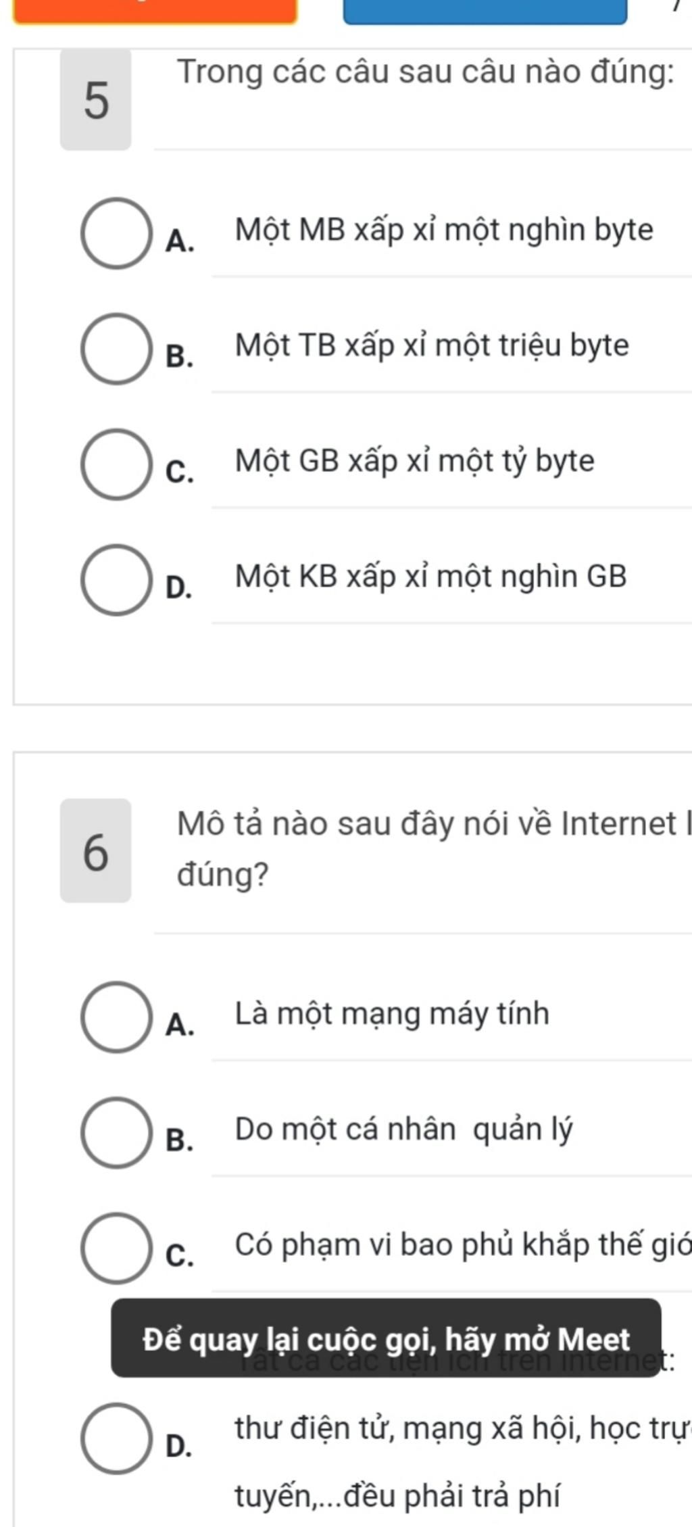
Task: Choose radio B 'Do một cá nhân quản lý'
Action: (x=116, y=1132)
